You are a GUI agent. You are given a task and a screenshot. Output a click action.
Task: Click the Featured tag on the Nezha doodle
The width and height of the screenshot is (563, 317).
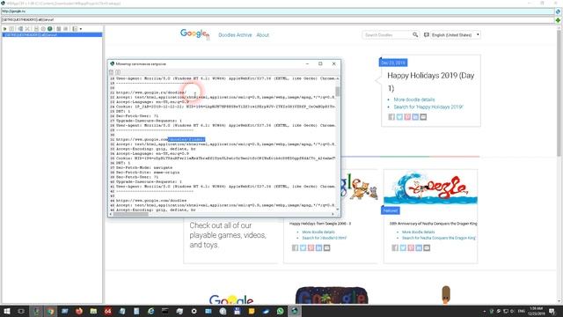point(391,210)
